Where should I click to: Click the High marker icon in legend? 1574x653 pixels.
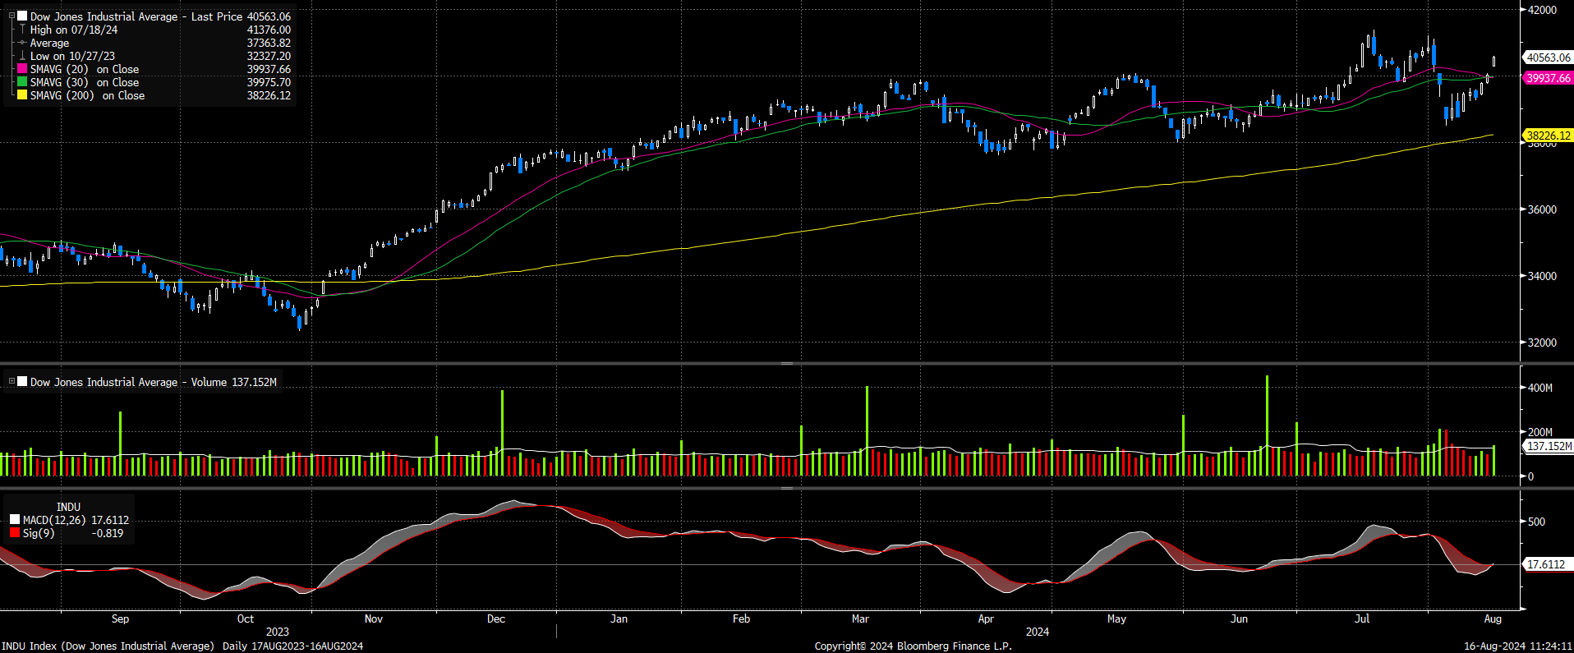[x=22, y=30]
